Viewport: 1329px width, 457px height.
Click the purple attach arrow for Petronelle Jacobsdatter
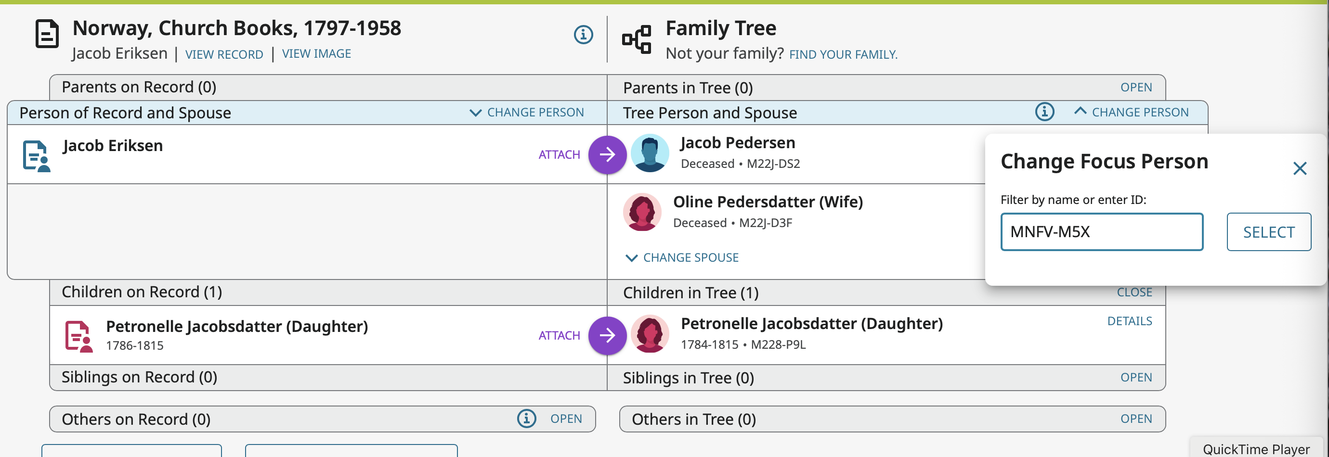point(607,335)
